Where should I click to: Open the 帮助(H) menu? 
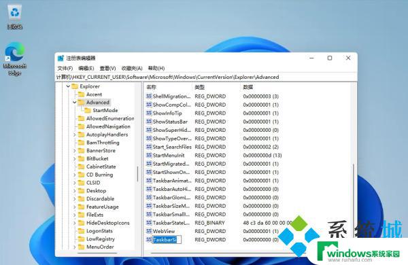[156, 68]
